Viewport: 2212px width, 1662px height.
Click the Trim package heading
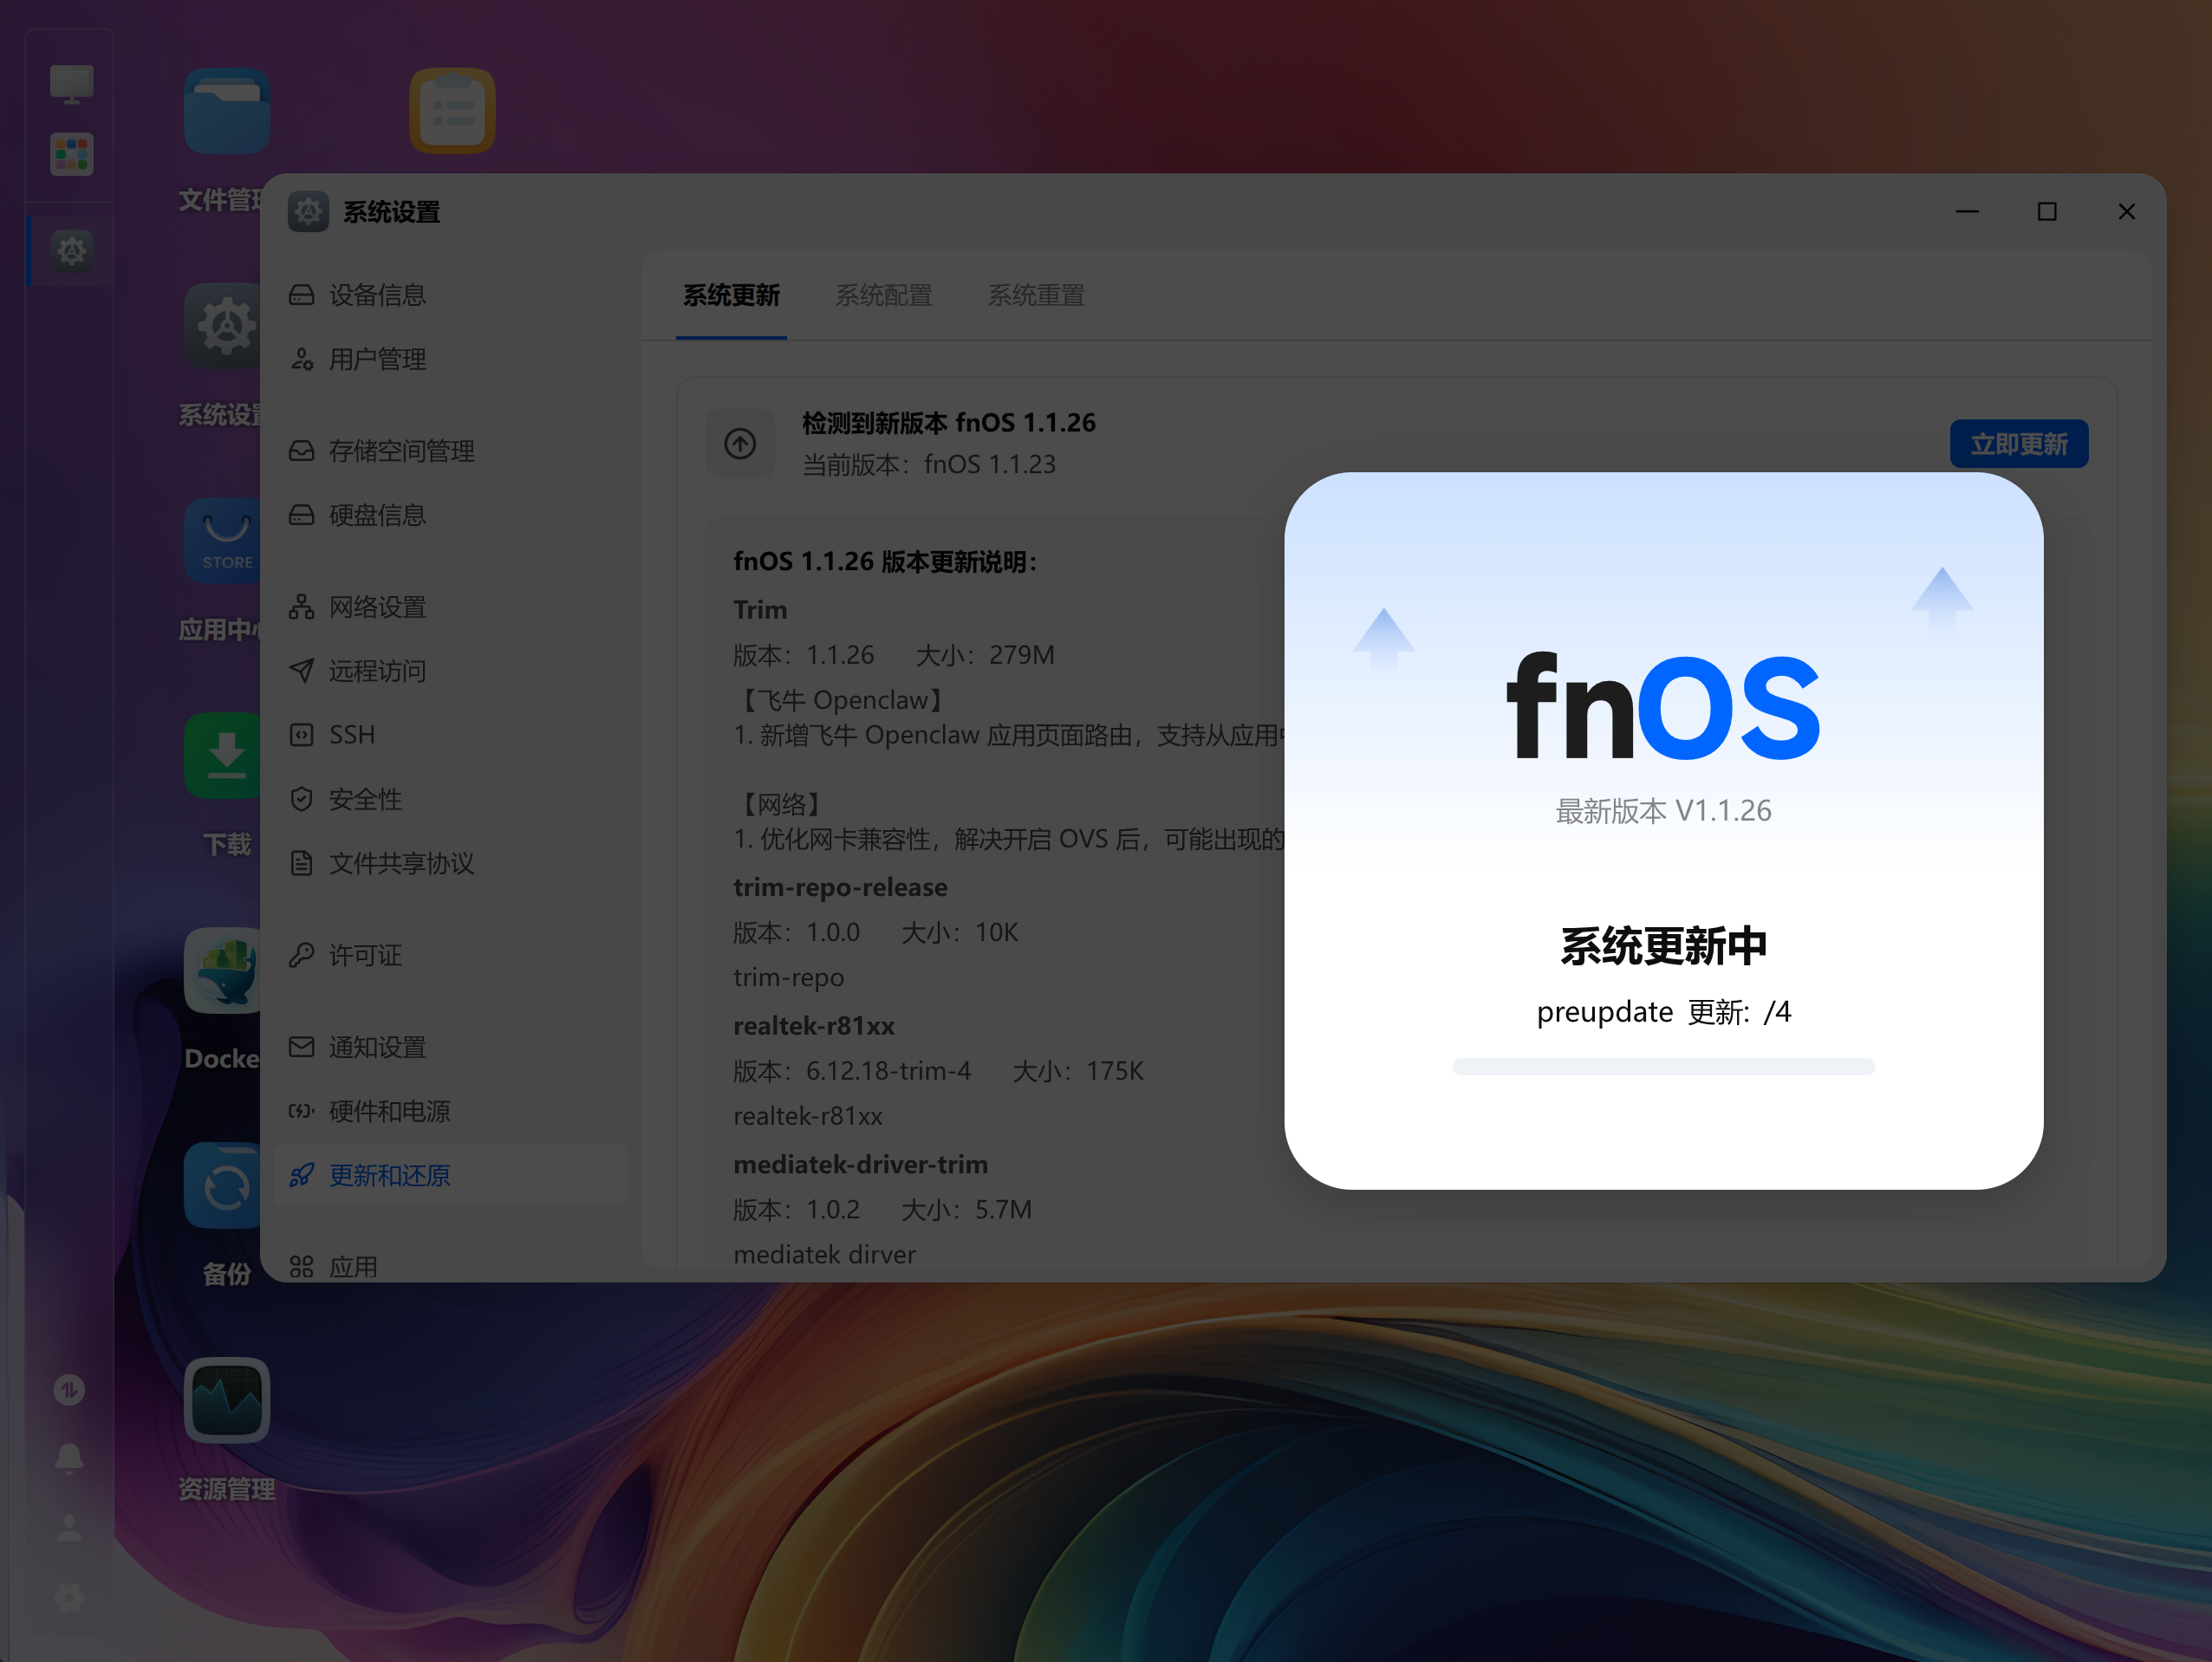(x=760, y=610)
